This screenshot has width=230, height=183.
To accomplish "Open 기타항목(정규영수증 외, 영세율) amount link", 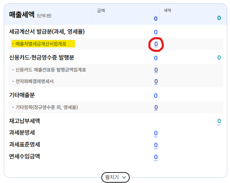I will [156, 108].
